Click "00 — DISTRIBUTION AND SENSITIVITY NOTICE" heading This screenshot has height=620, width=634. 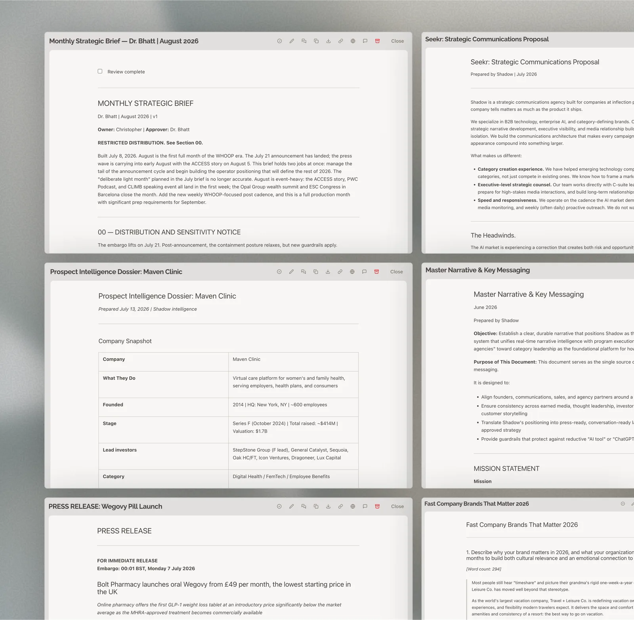(x=169, y=232)
